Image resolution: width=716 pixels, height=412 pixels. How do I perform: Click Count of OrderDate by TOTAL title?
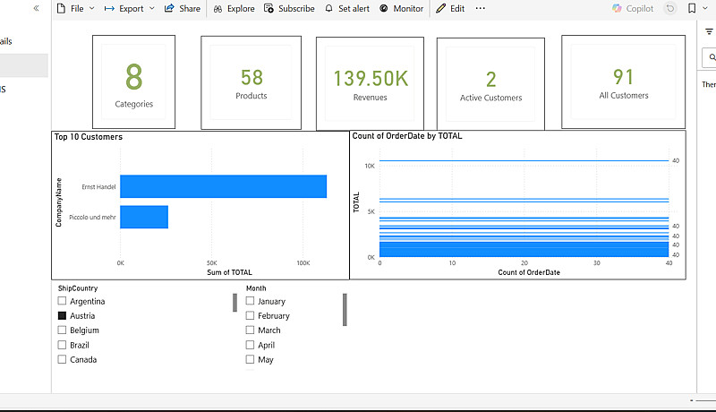pyautogui.click(x=407, y=135)
